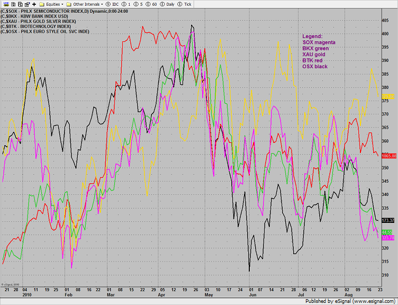Switch to 1-minute interval

click(x=126, y=4)
